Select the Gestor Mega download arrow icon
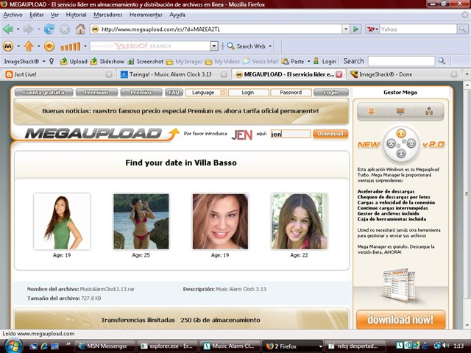Viewport: 471px width, 353px height. [x=371, y=112]
